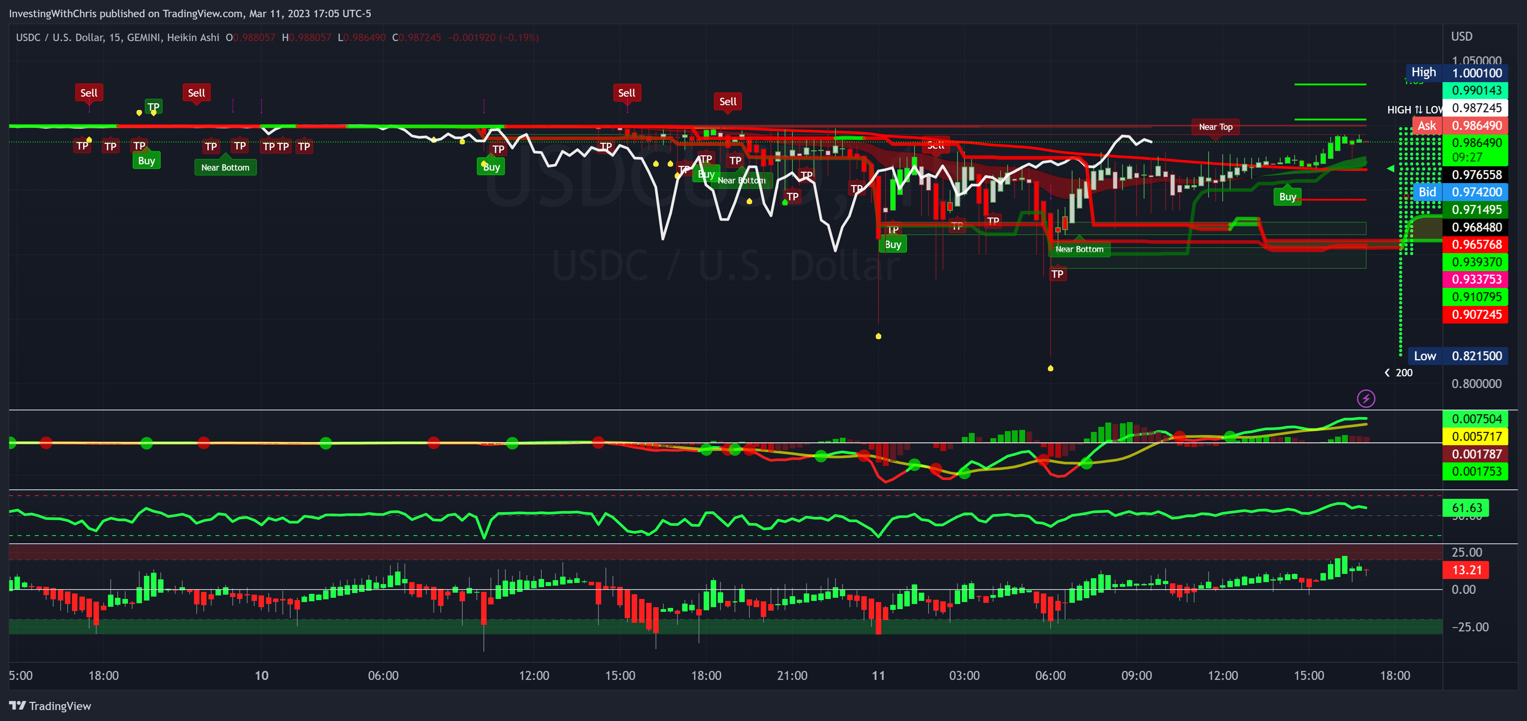Click the symbol title USDC / U.S. Dollar
Viewport: 1527px width, 721px height.
pyautogui.click(x=60, y=37)
